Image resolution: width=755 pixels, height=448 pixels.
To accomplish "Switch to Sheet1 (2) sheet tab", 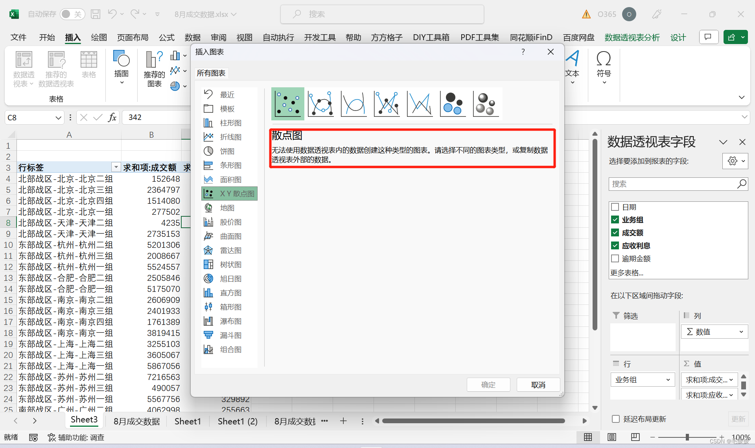I will 238,421.
